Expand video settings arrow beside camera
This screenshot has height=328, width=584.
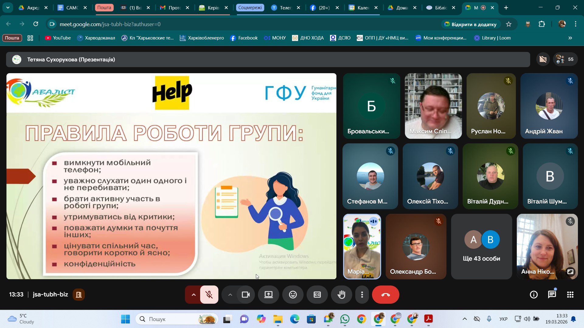230,295
